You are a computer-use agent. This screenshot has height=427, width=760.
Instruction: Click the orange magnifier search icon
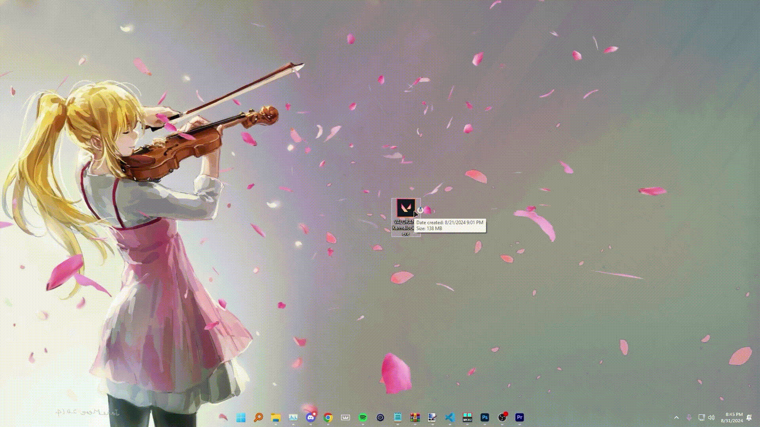[x=258, y=418]
